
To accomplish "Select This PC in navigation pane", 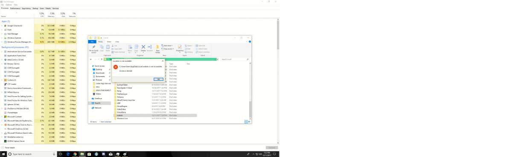I will pyautogui.click(x=97, y=103).
